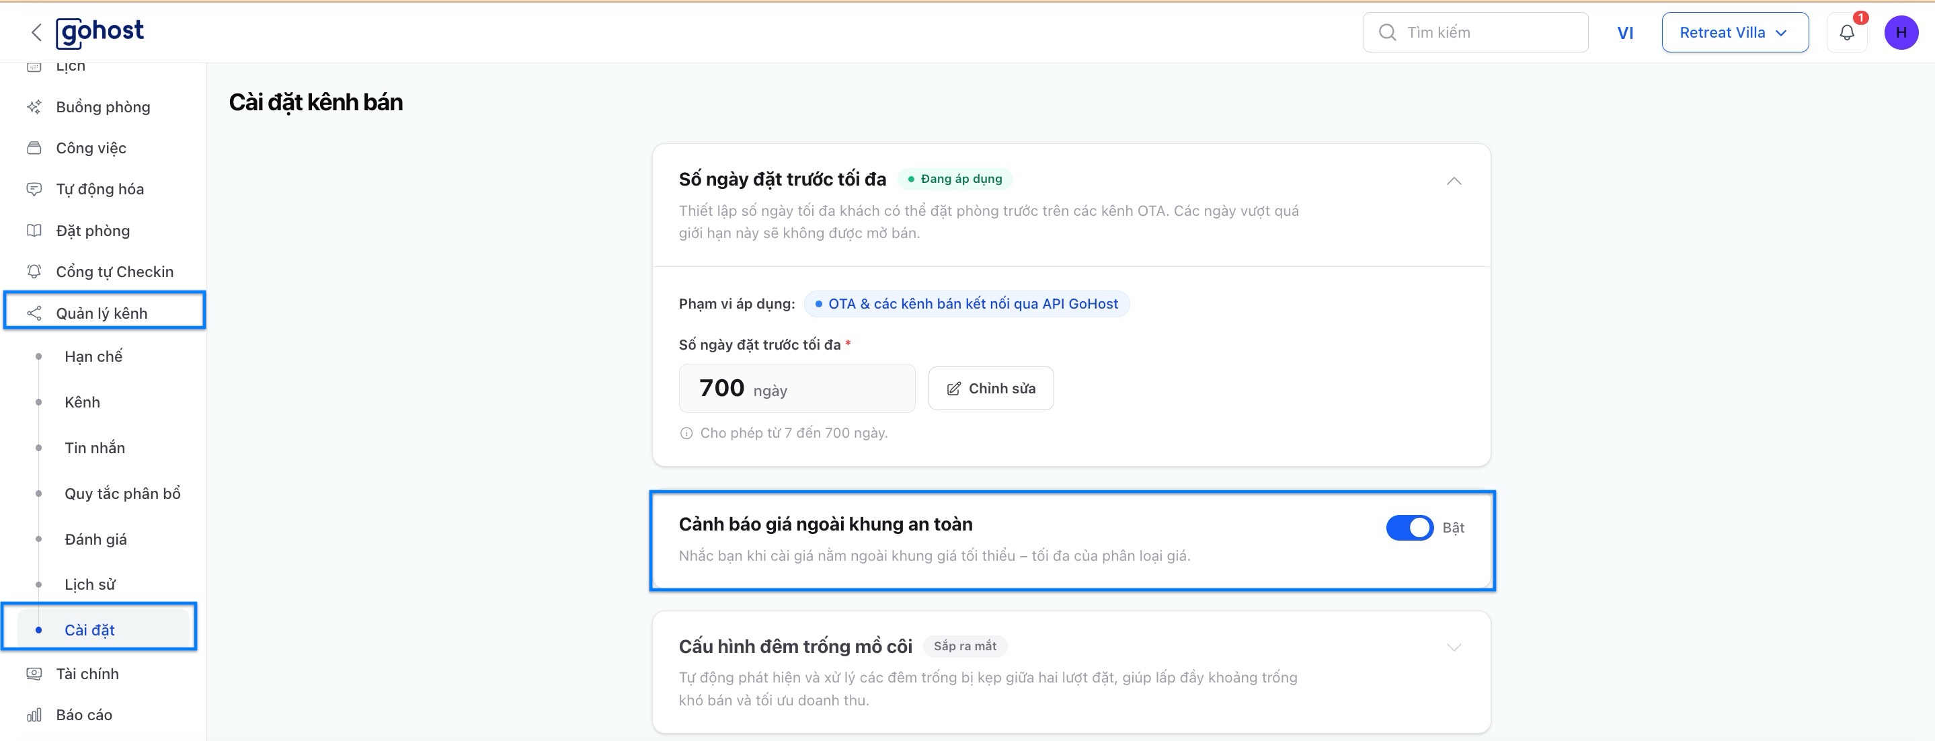
Task: Open the H user avatar menu
Action: [x=1901, y=32]
